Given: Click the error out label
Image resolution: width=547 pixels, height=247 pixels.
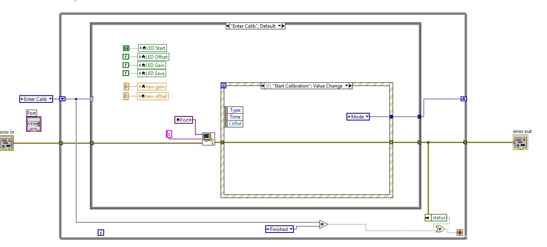Looking at the screenshot, I should click(522, 131).
